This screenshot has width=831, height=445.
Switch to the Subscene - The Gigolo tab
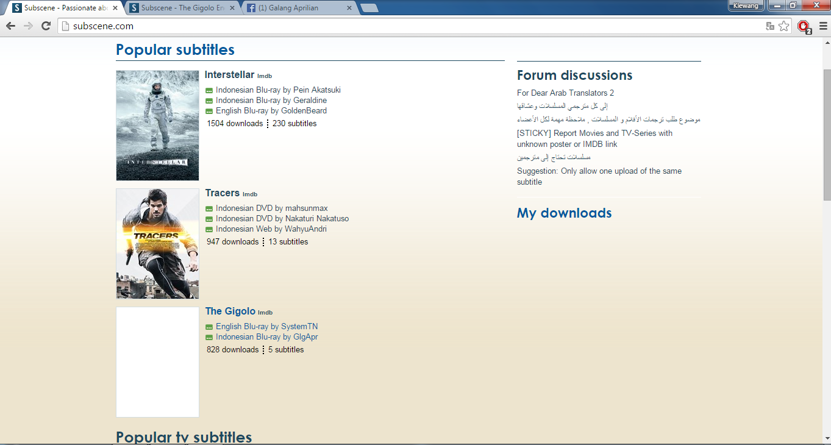click(183, 8)
